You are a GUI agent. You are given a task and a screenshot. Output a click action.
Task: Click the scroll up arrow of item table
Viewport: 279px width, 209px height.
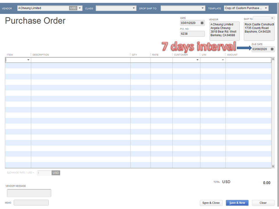tap(273, 59)
